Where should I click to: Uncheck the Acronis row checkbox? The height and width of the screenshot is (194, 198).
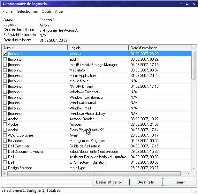pyautogui.click(x=5, y=54)
